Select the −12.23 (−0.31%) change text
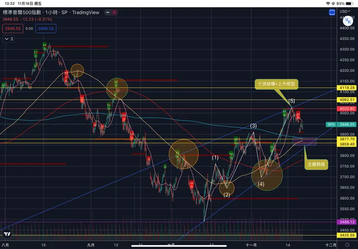358x249 pixels. click(36, 19)
